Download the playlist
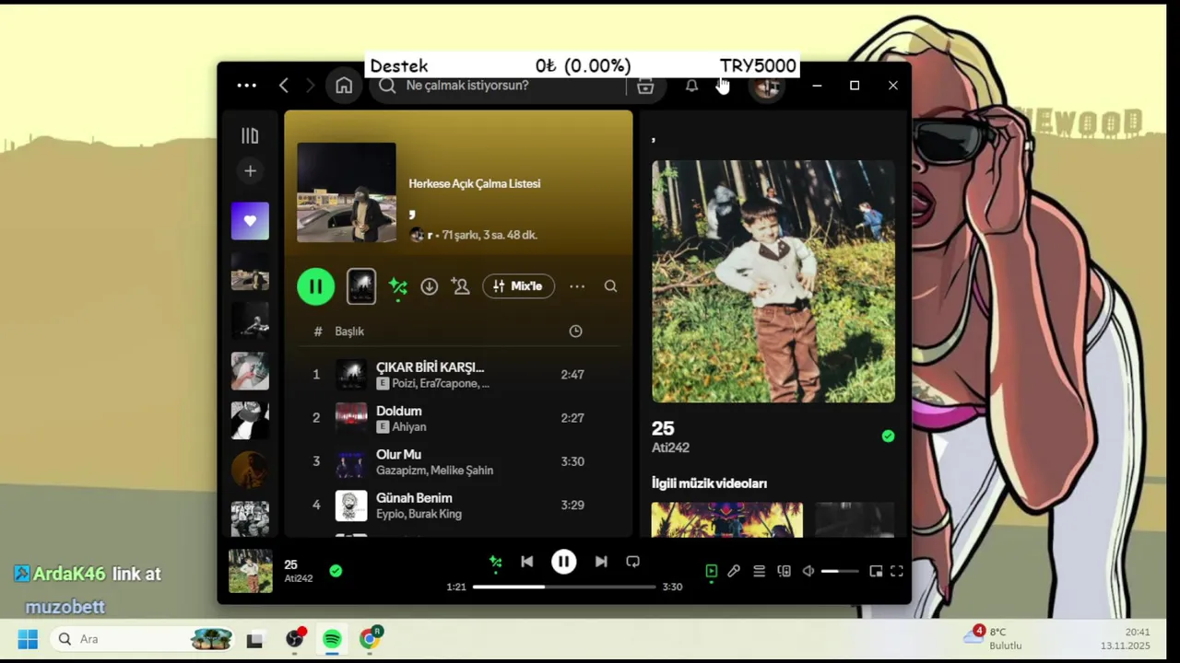The image size is (1180, 663). tap(429, 286)
